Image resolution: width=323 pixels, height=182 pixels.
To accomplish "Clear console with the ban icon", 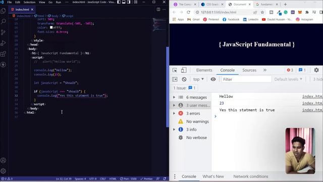I will [x=184, y=79].
